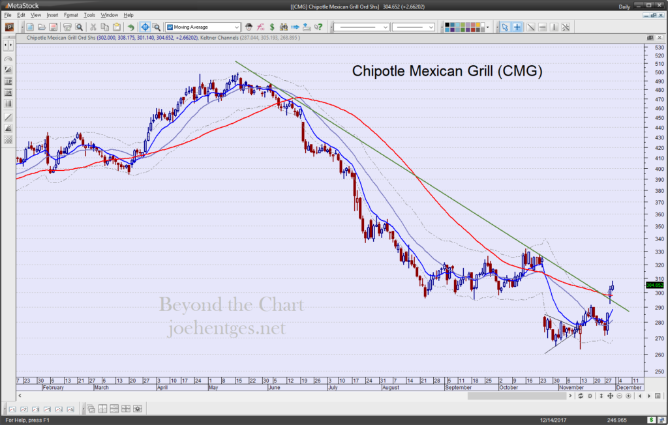Image resolution: width=668 pixels, height=425 pixels.
Task: Click the Print Preview magnifier icon
Action: 79,27
